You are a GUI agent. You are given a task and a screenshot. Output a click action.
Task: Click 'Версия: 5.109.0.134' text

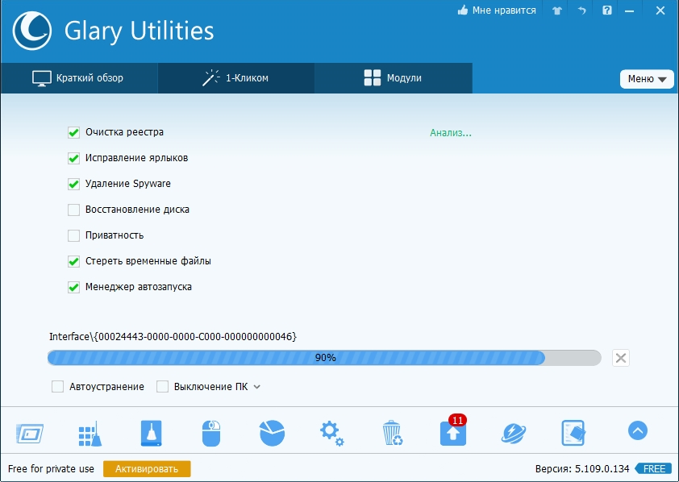[x=581, y=468]
